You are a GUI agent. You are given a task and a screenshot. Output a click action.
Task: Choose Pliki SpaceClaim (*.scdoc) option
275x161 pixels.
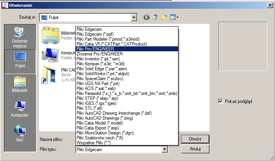pyautogui.click(x=127, y=78)
